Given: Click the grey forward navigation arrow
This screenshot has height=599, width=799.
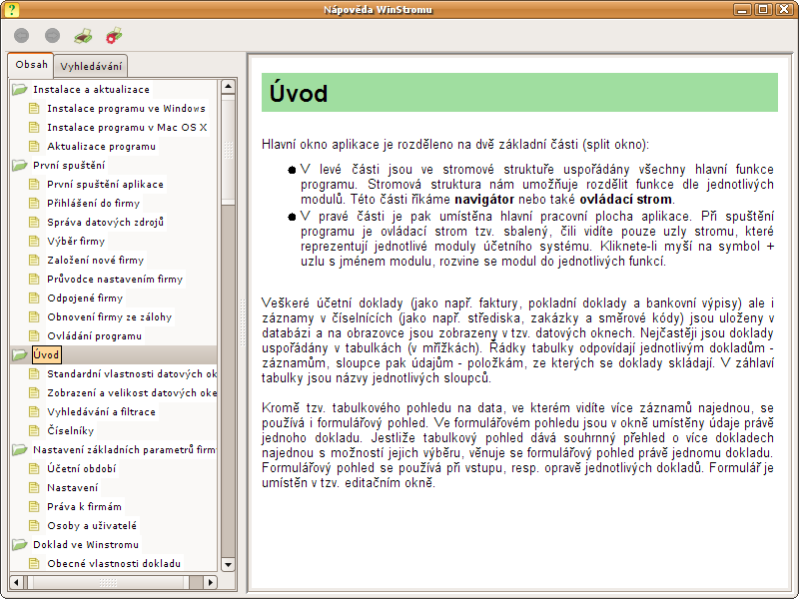Looking at the screenshot, I should pos(53,36).
